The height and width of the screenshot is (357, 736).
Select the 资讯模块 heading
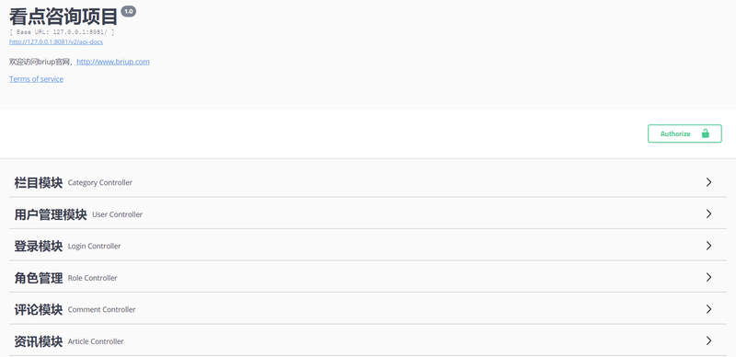tap(39, 341)
